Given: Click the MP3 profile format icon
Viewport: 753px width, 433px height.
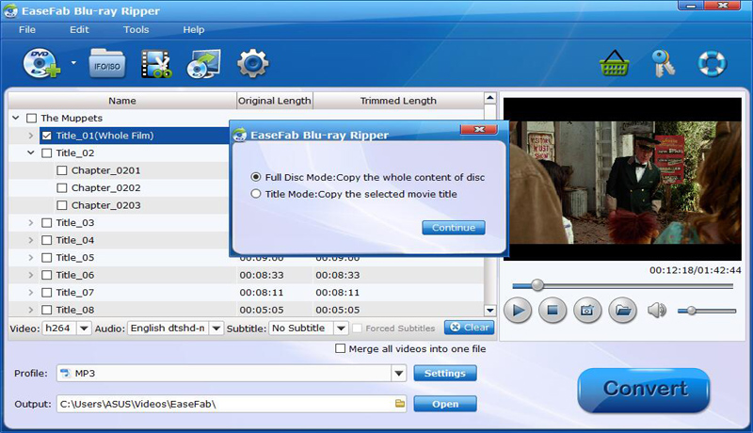Looking at the screenshot, I should click(65, 373).
